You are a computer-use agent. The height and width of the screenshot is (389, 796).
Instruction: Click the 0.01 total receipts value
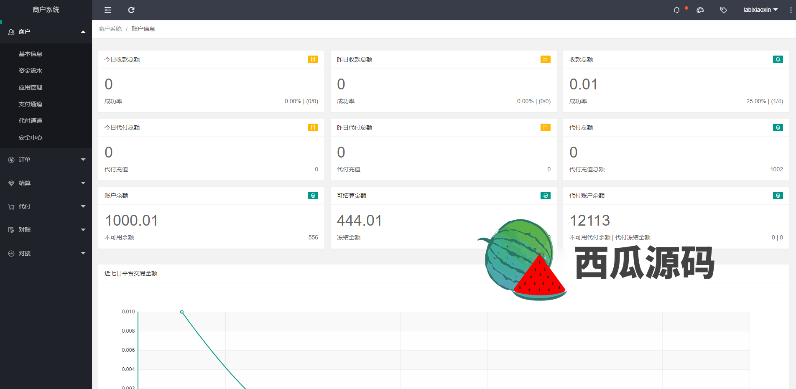[584, 84]
